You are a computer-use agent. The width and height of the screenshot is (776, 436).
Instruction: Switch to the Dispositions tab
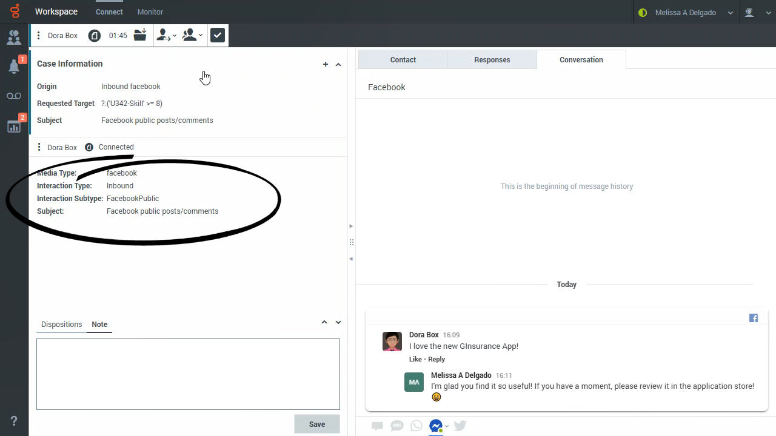(x=61, y=325)
